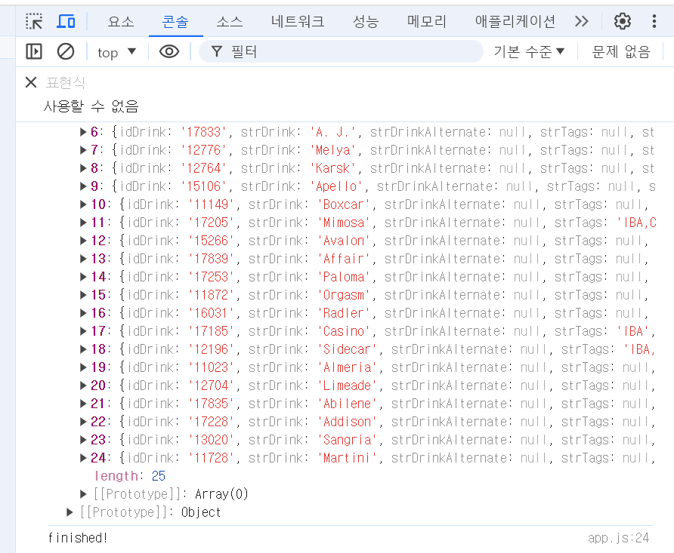Activate the inspect element picker icon
The height and width of the screenshot is (553, 674).
tap(34, 21)
